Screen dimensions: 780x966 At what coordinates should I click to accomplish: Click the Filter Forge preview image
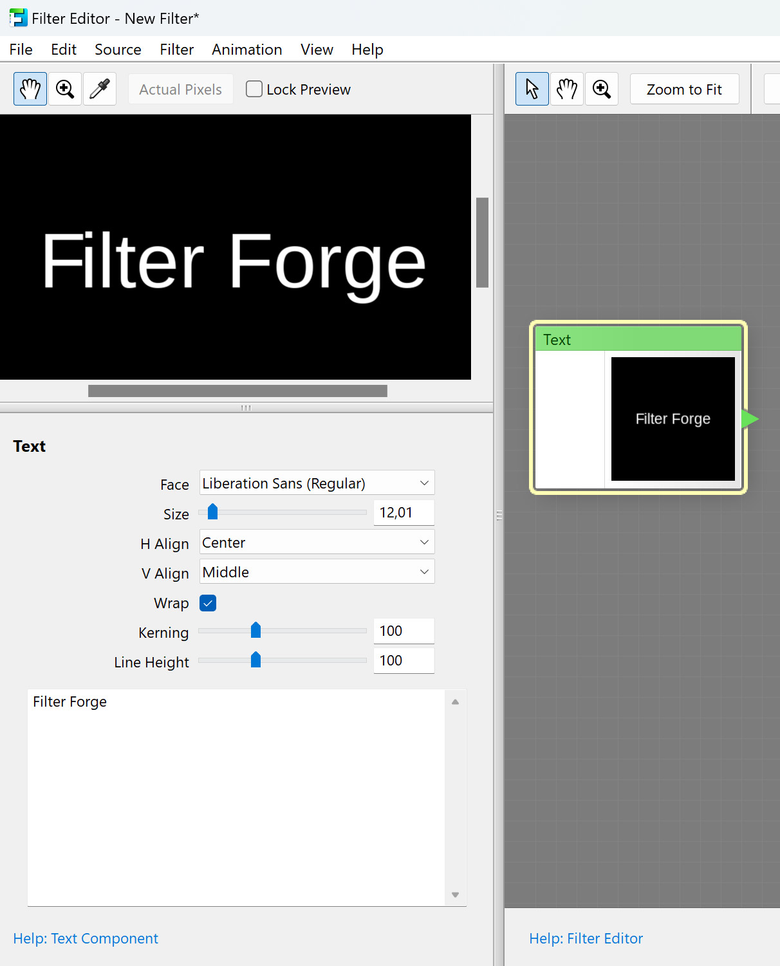pos(236,247)
